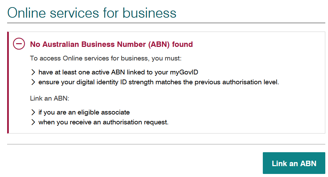The height and width of the screenshot is (177, 328).
Task: Click the 'No Australian Business Number (ABN) found' heading
Action: pyautogui.click(x=111, y=45)
